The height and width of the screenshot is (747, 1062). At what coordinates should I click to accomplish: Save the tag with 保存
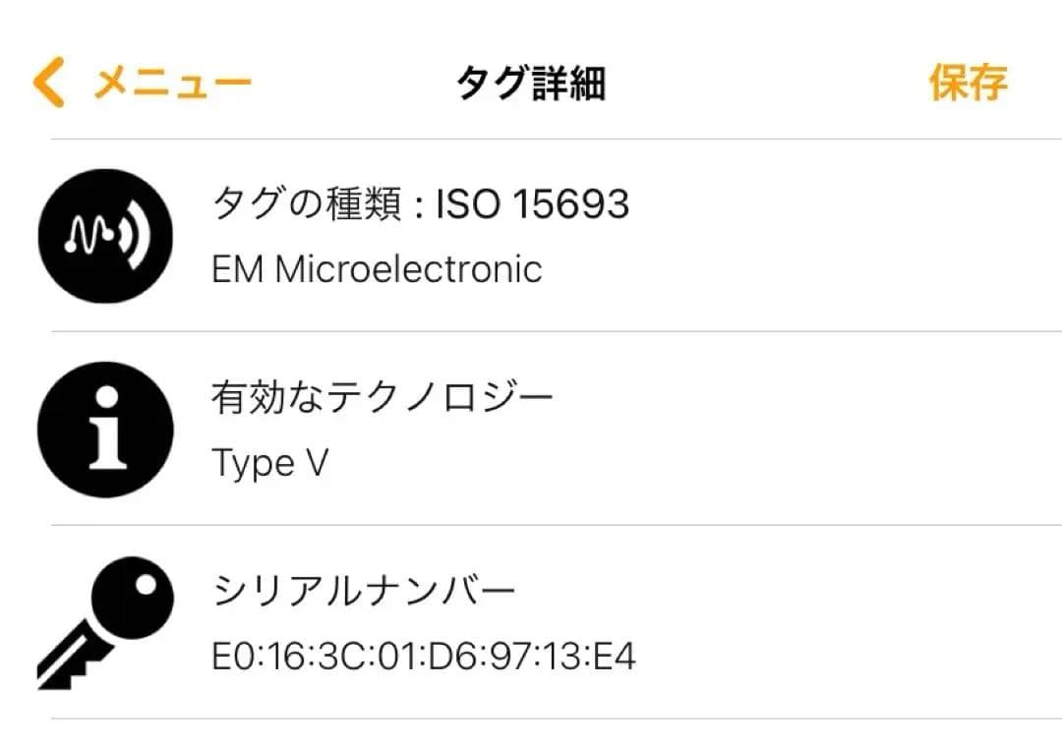tap(968, 84)
